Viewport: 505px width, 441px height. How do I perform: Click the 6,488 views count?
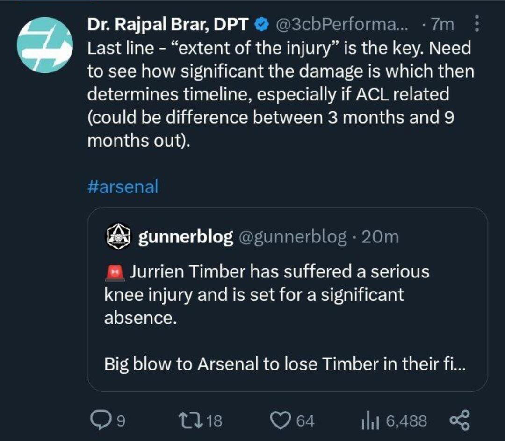pos(406,421)
